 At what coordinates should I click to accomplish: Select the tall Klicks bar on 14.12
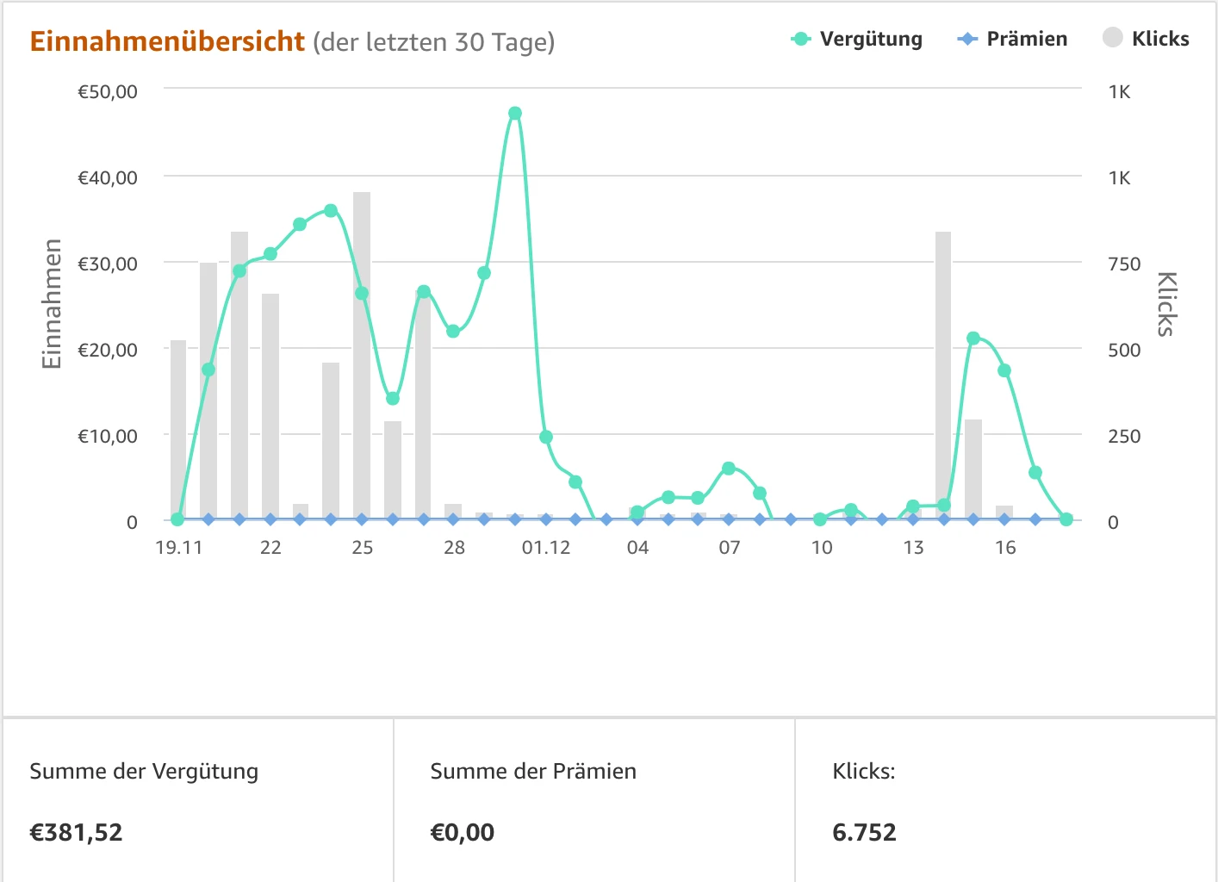click(x=943, y=370)
